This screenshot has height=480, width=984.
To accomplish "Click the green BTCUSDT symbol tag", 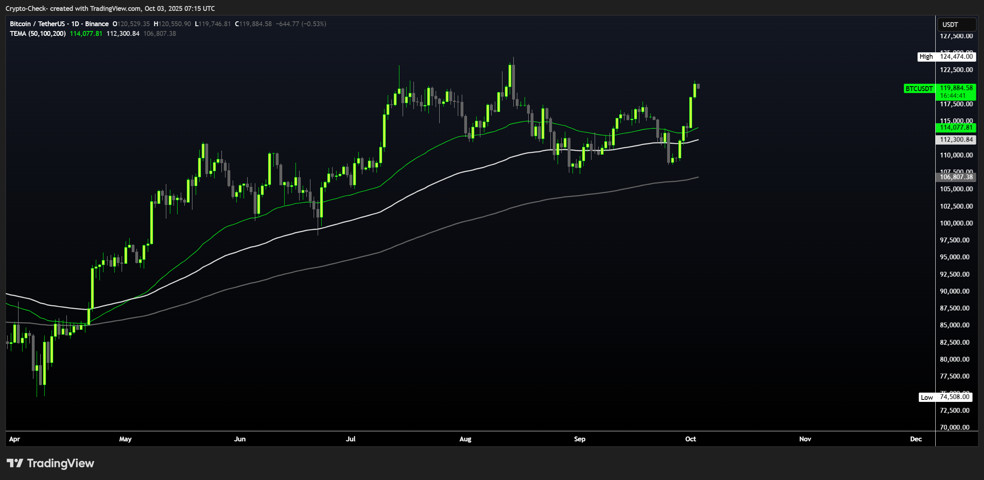I will [919, 89].
